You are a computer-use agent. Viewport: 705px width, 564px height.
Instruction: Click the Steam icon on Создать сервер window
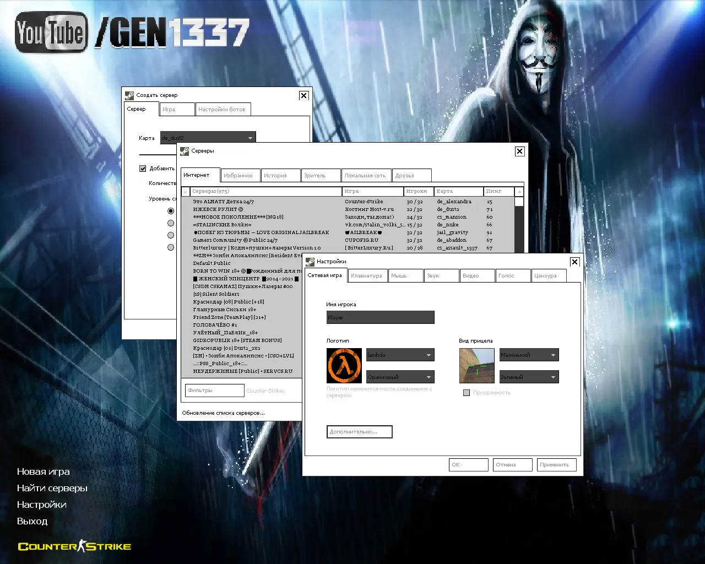(131, 95)
